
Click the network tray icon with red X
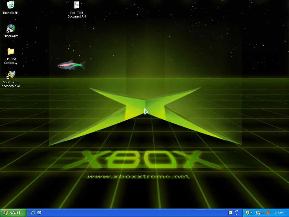tap(258, 213)
